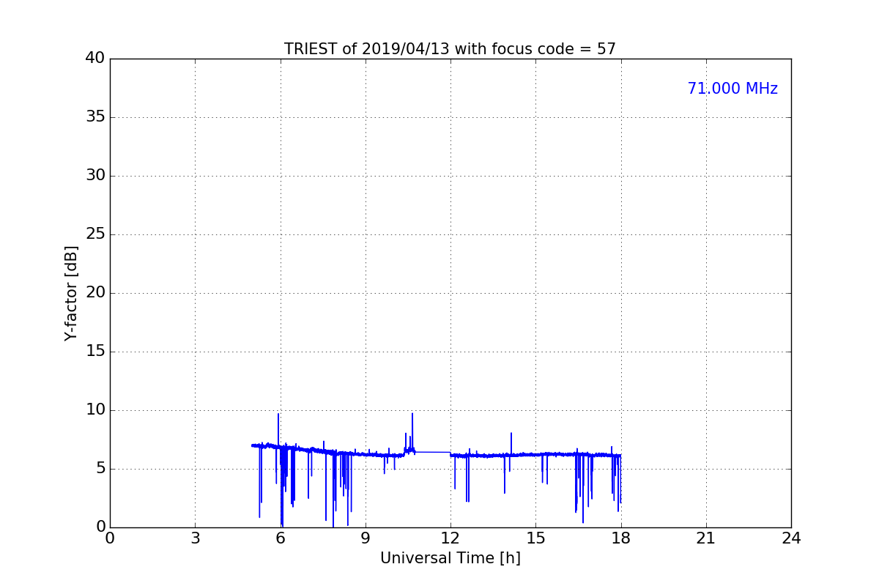The width and height of the screenshot is (879, 586).
Task: Click the y-axis tick label 30
Action: [95, 176]
